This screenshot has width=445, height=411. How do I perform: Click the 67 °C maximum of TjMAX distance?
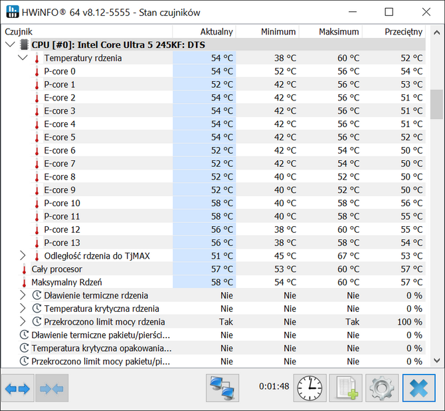click(348, 256)
